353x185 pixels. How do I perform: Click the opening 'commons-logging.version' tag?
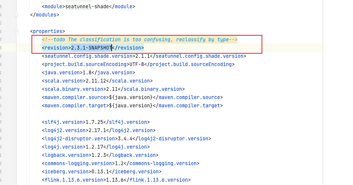[78, 163]
